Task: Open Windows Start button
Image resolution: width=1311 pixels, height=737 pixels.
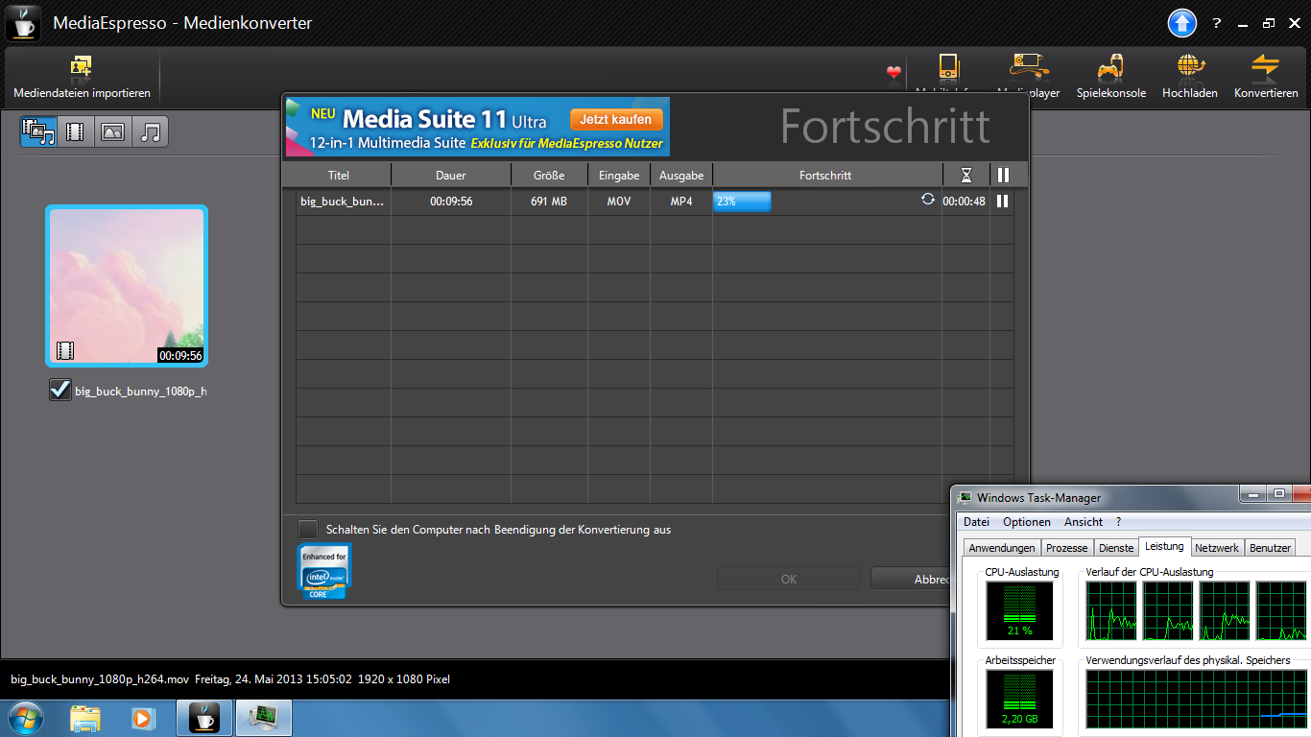Action: (24, 717)
